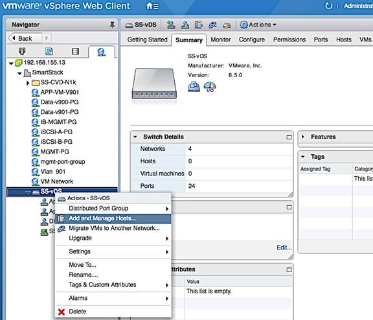Choose Delete from context menu

point(113,312)
